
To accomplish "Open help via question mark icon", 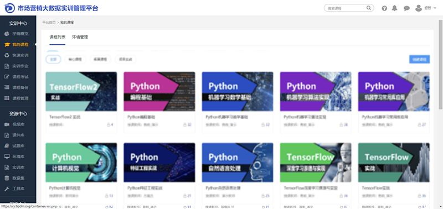I will (x=384, y=8).
